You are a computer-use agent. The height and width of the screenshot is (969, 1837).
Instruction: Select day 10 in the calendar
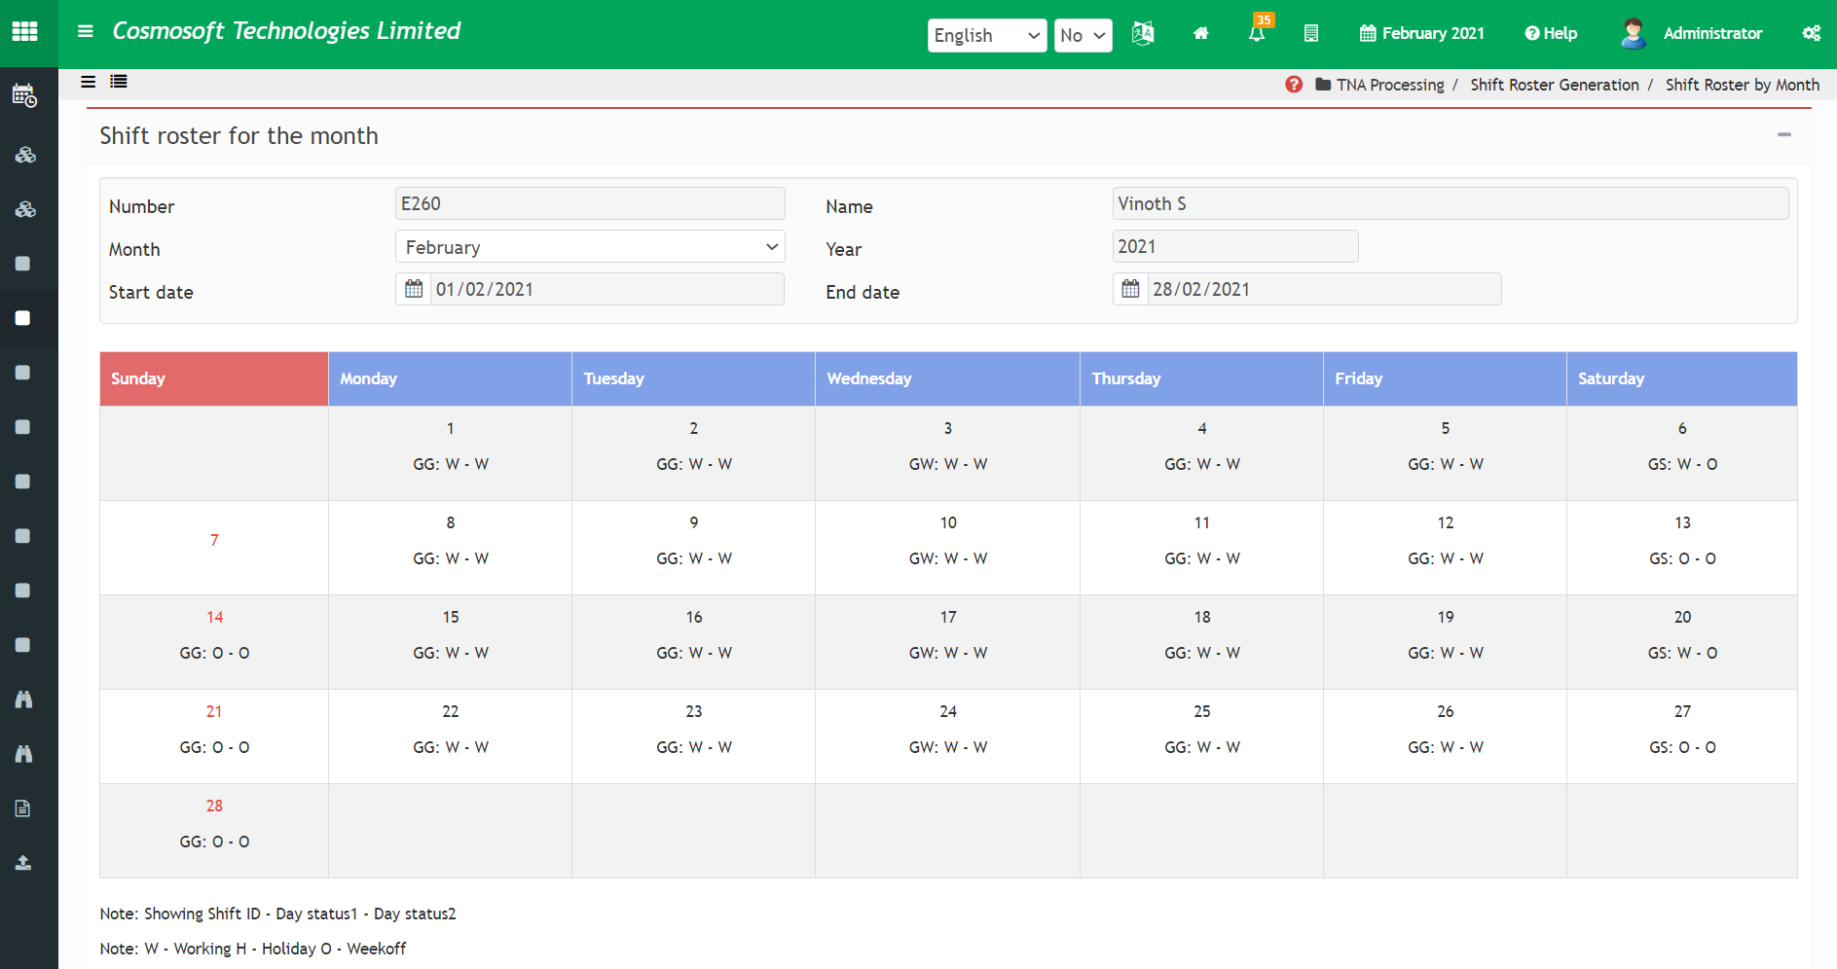947,548
